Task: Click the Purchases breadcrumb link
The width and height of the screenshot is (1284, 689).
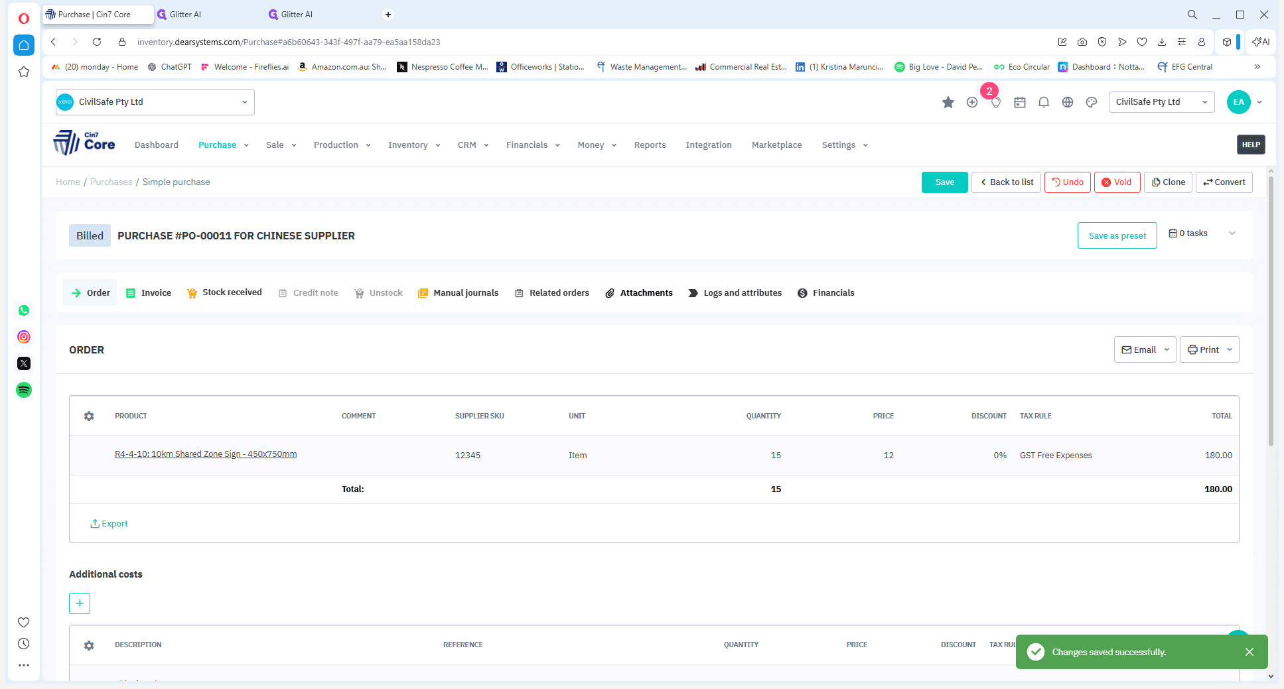Action: pyautogui.click(x=111, y=182)
